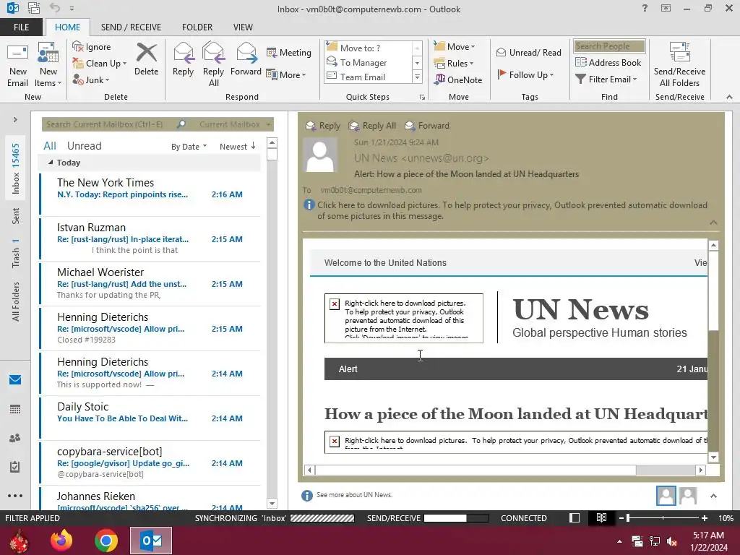
Task: Switch to Tasks view
Action: [x=15, y=467]
